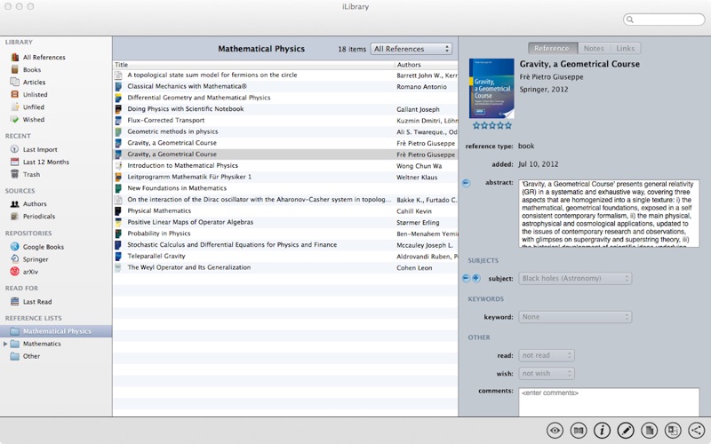The width and height of the screenshot is (711, 444).
Task: Open the keyword None dropdown
Action: 575,317
